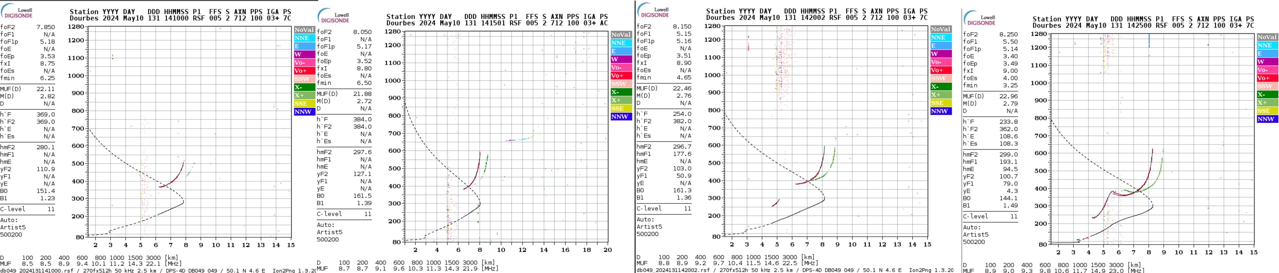Click the foF2 value 8.150 in the 142002 panel
This screenshot has height=273, width=1279.
682,27
